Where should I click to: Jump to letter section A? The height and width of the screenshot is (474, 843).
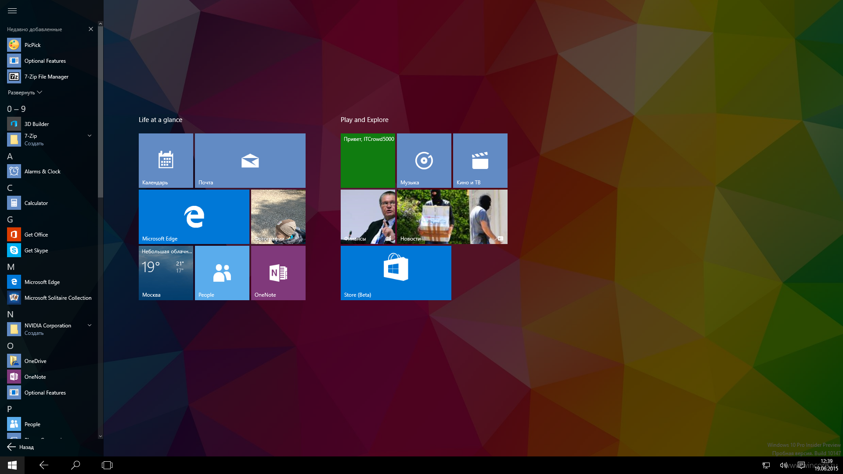click(10, 156)
